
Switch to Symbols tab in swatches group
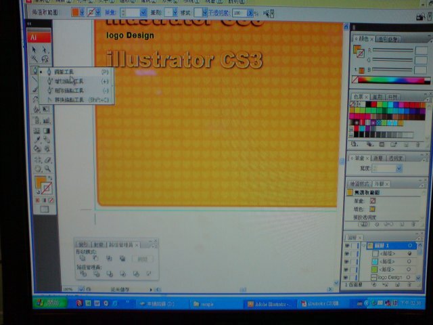(x=392, y=97)
